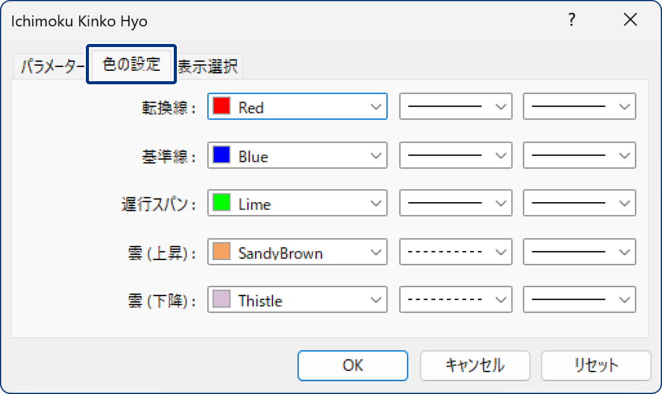The width and height of the screenshot is (662, 394).
Task: Cancel changes with the キャンセル button
Action: [x=474, y=365]
